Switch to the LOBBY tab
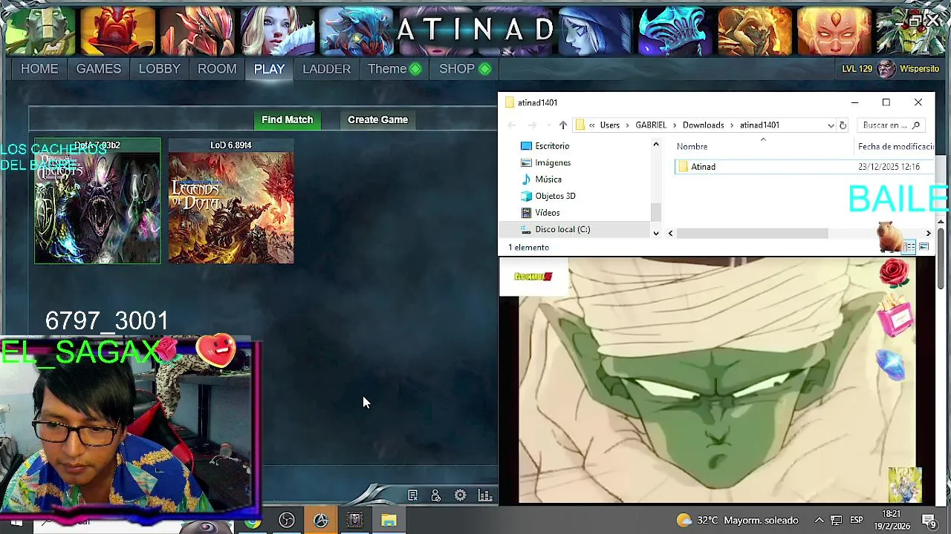This screenshot has width=951, height=534. (x=160, y=69)
